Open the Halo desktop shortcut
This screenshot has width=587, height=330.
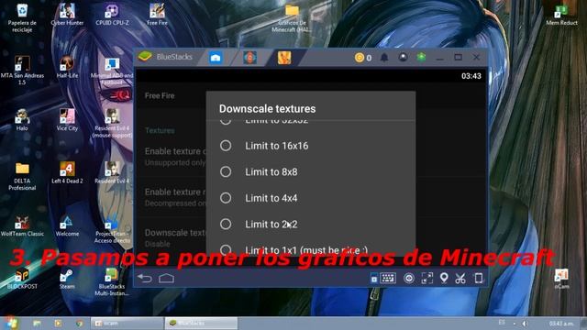pyautogui.click(x=22, y=120)
